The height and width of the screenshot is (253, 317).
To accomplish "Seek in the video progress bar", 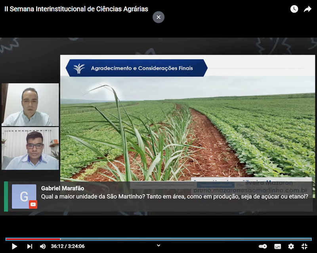I will 158,239.
